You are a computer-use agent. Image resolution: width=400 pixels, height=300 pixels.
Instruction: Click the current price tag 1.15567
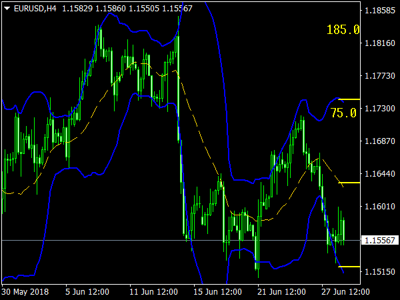tap(380, 240)
